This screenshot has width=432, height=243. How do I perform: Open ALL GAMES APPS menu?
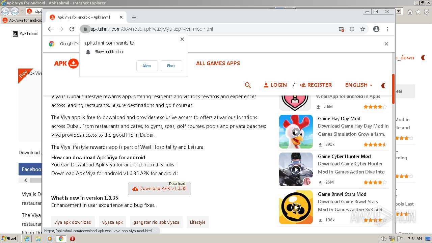tap(218, 63)
